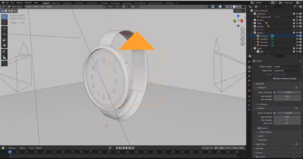The image size is (303, 159).
Task: Open the Tool properties tab
Action: (x=249, y=61)
